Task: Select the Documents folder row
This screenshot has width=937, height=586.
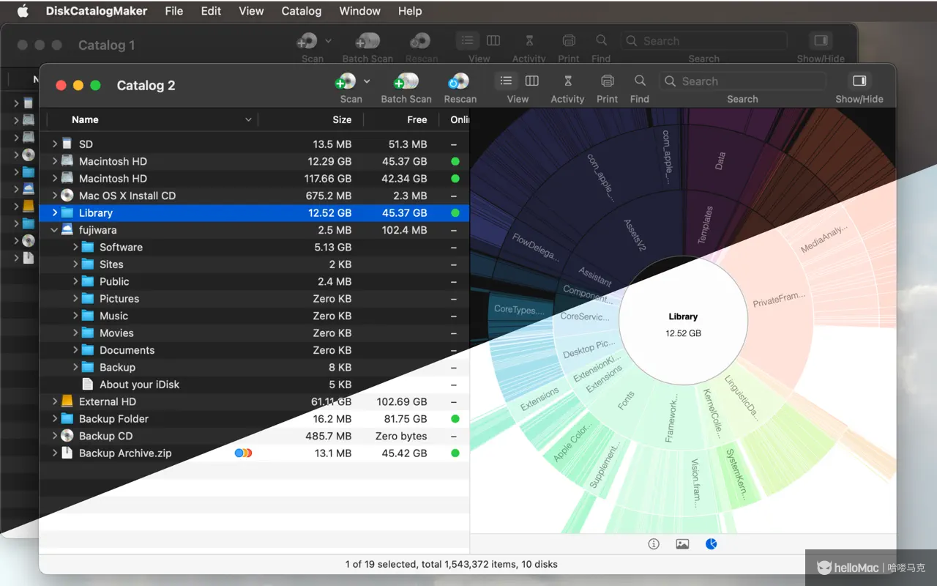Action: [x=254, y=350]
